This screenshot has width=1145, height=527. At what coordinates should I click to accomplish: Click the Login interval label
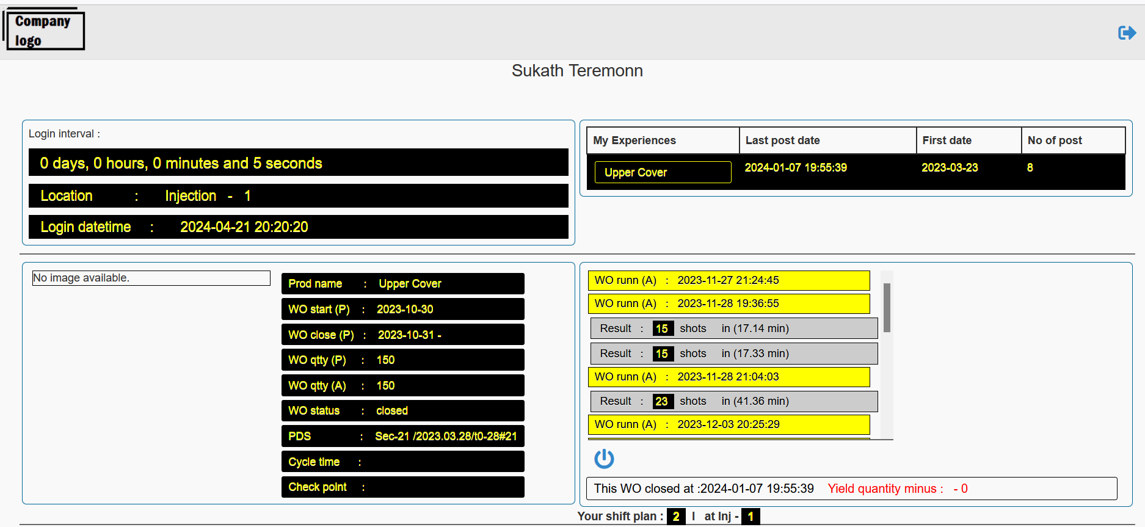coord(64,134)
